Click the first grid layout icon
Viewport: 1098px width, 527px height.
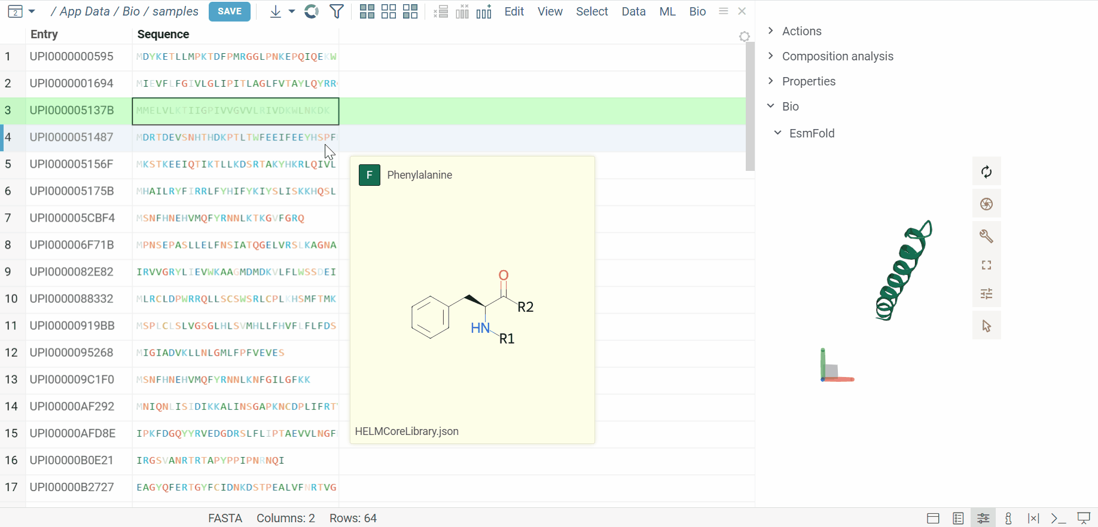(x=367, y=11)
